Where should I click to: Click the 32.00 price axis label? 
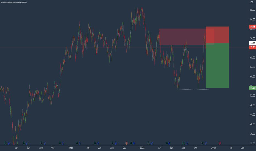tap(252, 143)
